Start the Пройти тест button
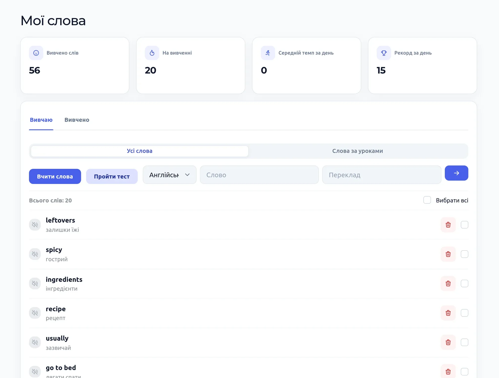Viewport: 499px width, 378px height. tap(112, 176)
